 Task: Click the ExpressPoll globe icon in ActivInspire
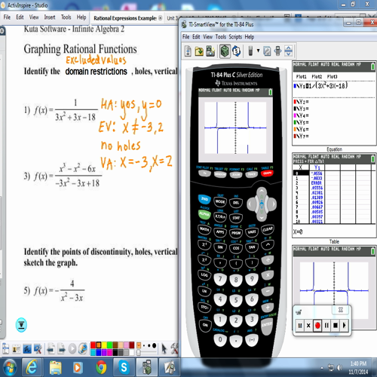(x=83, y=348)
